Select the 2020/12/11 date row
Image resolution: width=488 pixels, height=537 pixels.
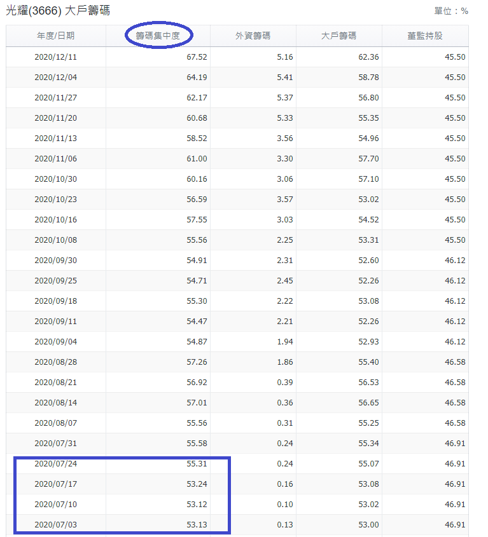[x=56, y=57]
